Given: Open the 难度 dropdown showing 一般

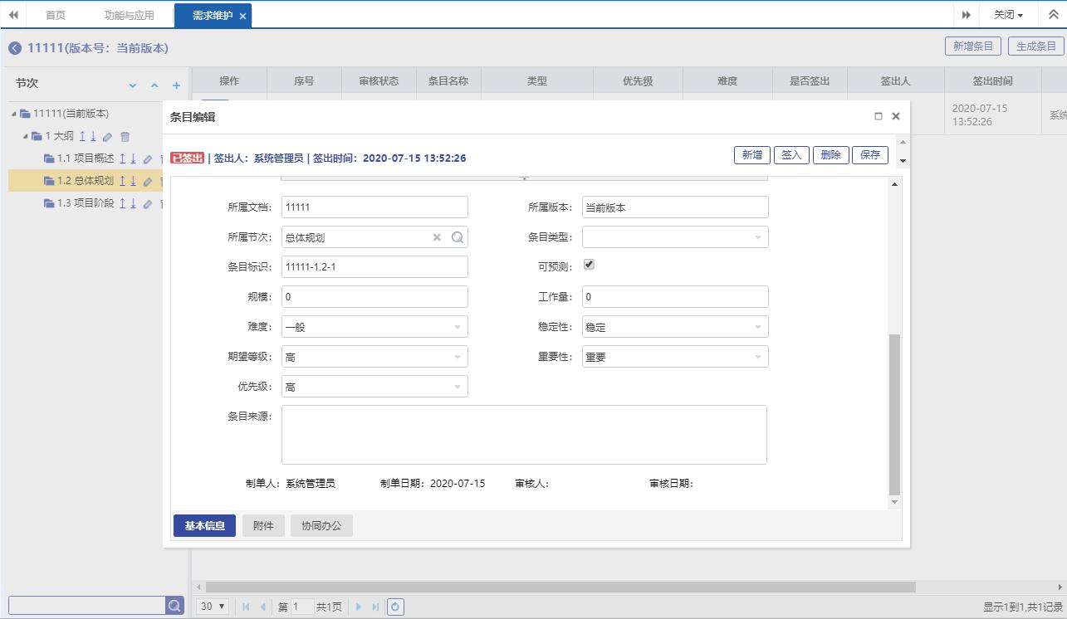Looking at the screenshot, I should point(374,327).
